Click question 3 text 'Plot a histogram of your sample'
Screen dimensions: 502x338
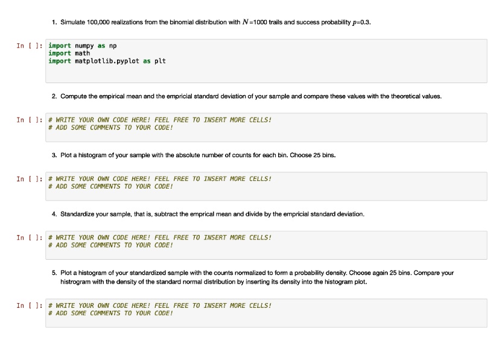(x=106, y=155)
